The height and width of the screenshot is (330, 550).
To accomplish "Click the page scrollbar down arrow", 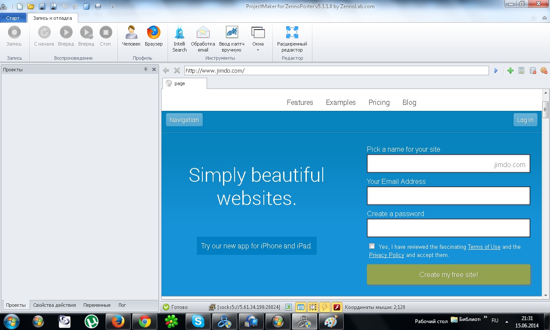I will pyautogui.click(x=546, y=295).
